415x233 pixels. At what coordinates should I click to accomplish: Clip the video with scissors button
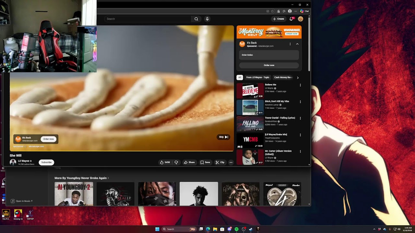coord(220,162)
